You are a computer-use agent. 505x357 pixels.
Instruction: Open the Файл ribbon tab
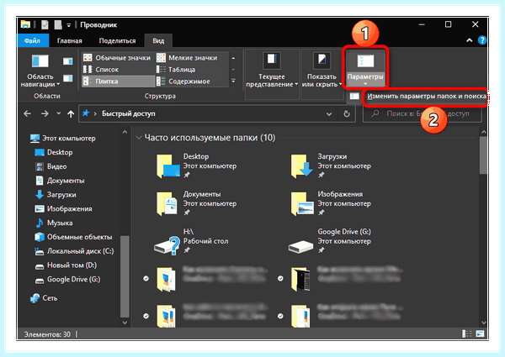pyautogui.click(x=32, y=41)
